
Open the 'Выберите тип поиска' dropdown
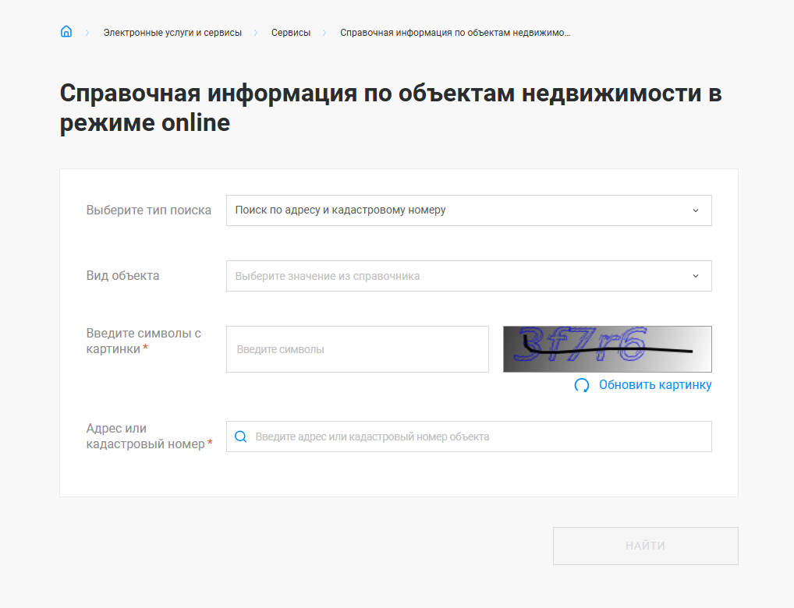point(469,210)
